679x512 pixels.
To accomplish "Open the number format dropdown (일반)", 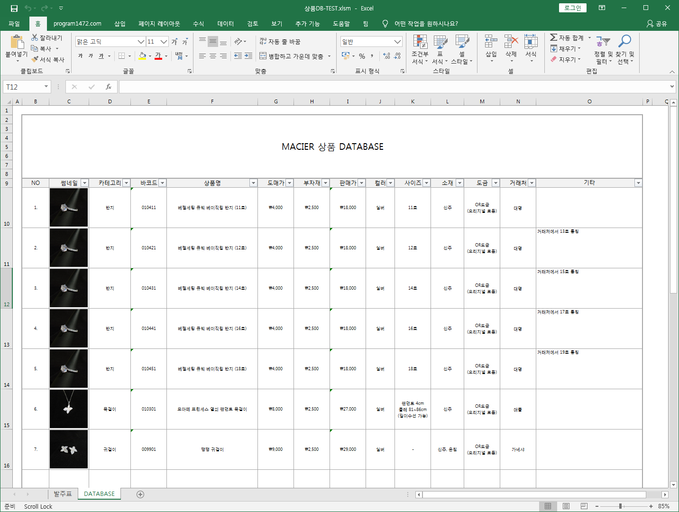I will tap(397, 42).
